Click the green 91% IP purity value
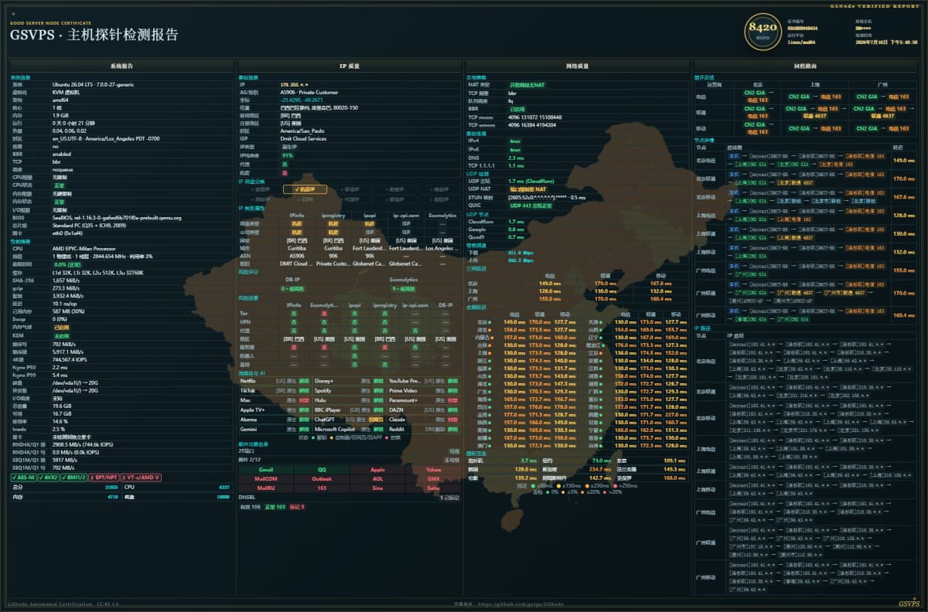This screenshot has height=612, width=928. pyautogui.click(x=287, y=155)
